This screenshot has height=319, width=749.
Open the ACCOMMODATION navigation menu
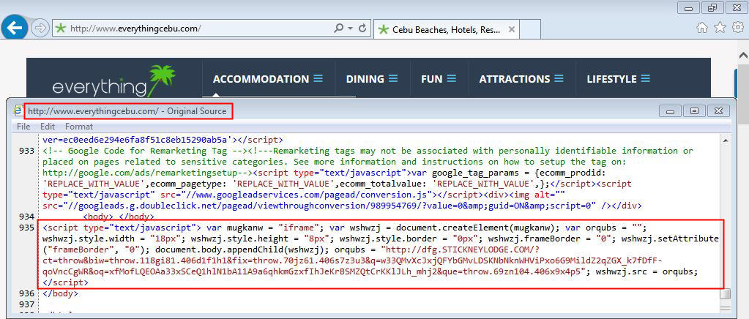coord(268,79)
